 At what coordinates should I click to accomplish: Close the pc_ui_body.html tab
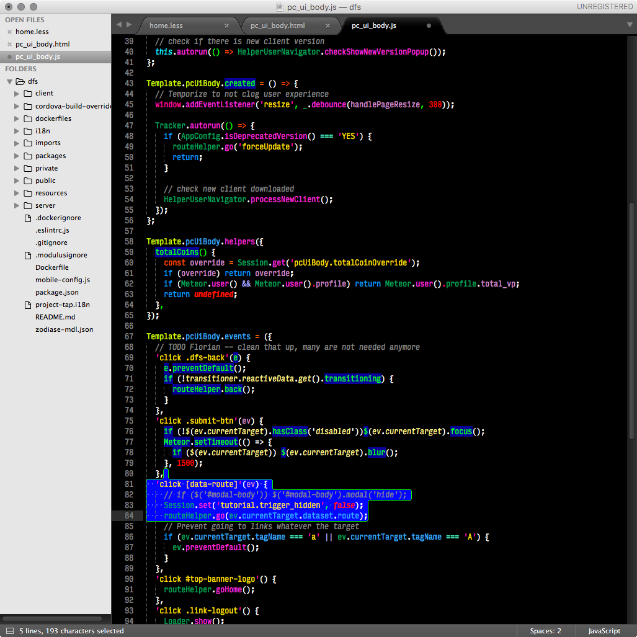327,26
